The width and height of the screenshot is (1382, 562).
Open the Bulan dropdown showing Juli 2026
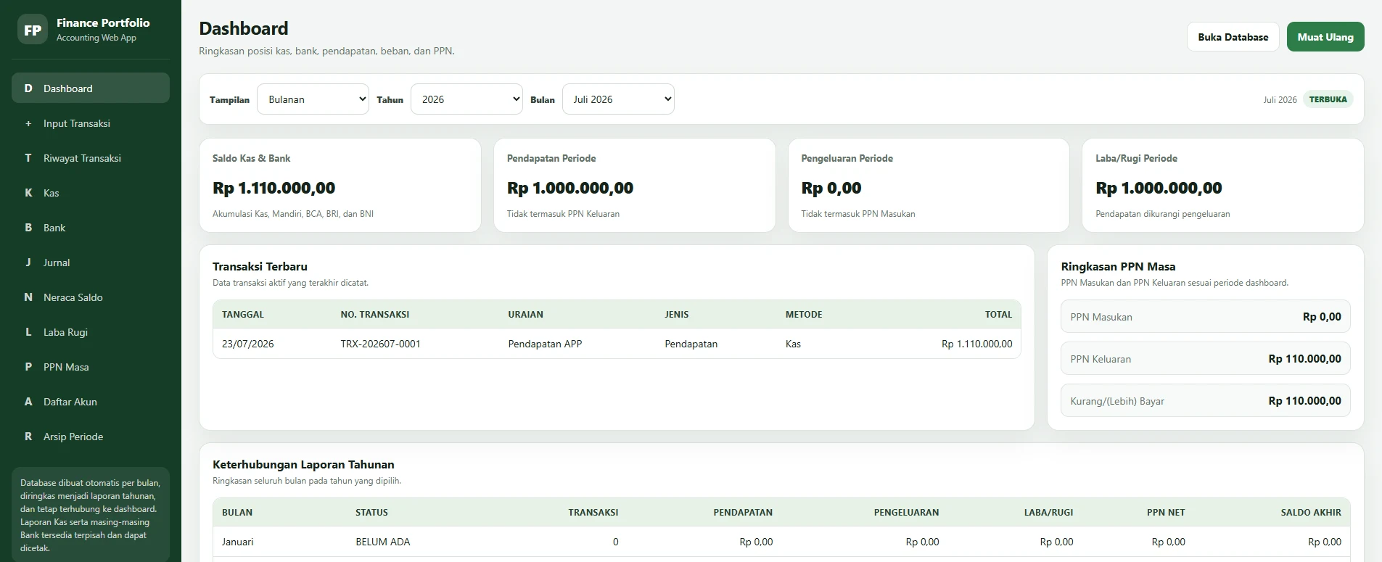(618, 99)
